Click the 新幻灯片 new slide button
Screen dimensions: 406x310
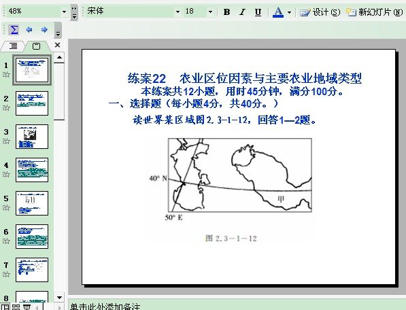coord(374,12)
